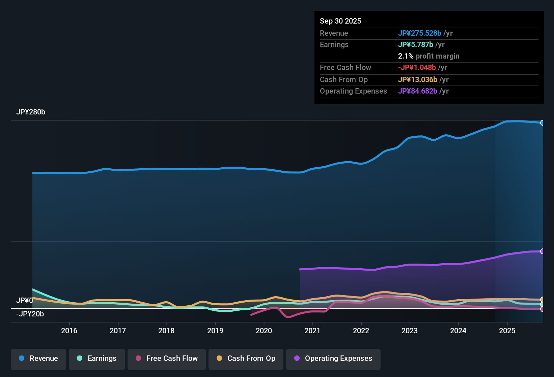Select the 2025 year label
Screen dimensions: 554x377
tap(507, 331)
